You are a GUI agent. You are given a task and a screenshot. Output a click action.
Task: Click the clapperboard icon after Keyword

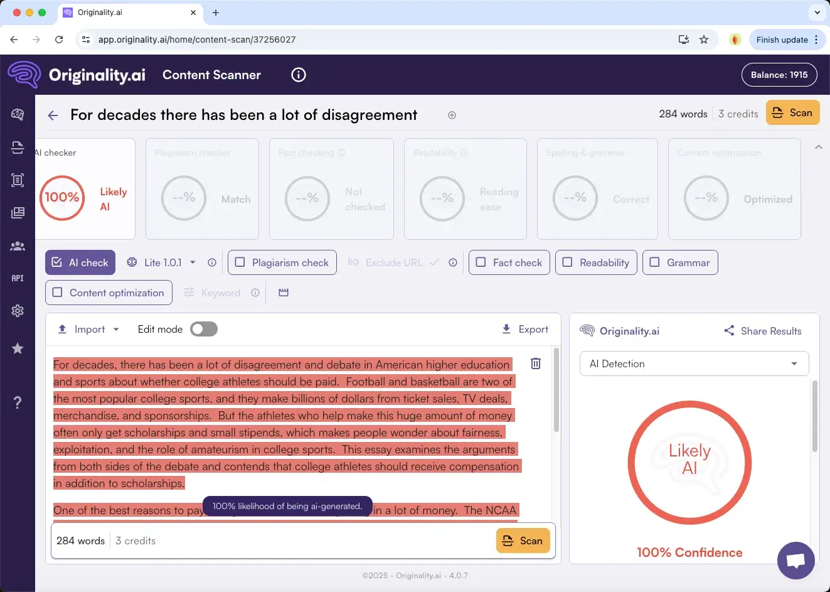click(x=284, y=293)
